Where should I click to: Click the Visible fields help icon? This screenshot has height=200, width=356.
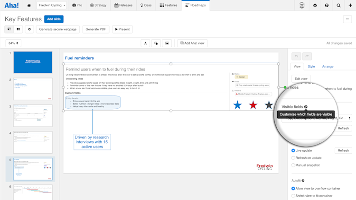[x=306, y=107]
